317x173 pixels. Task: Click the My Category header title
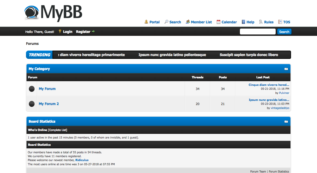coord(39,69)
